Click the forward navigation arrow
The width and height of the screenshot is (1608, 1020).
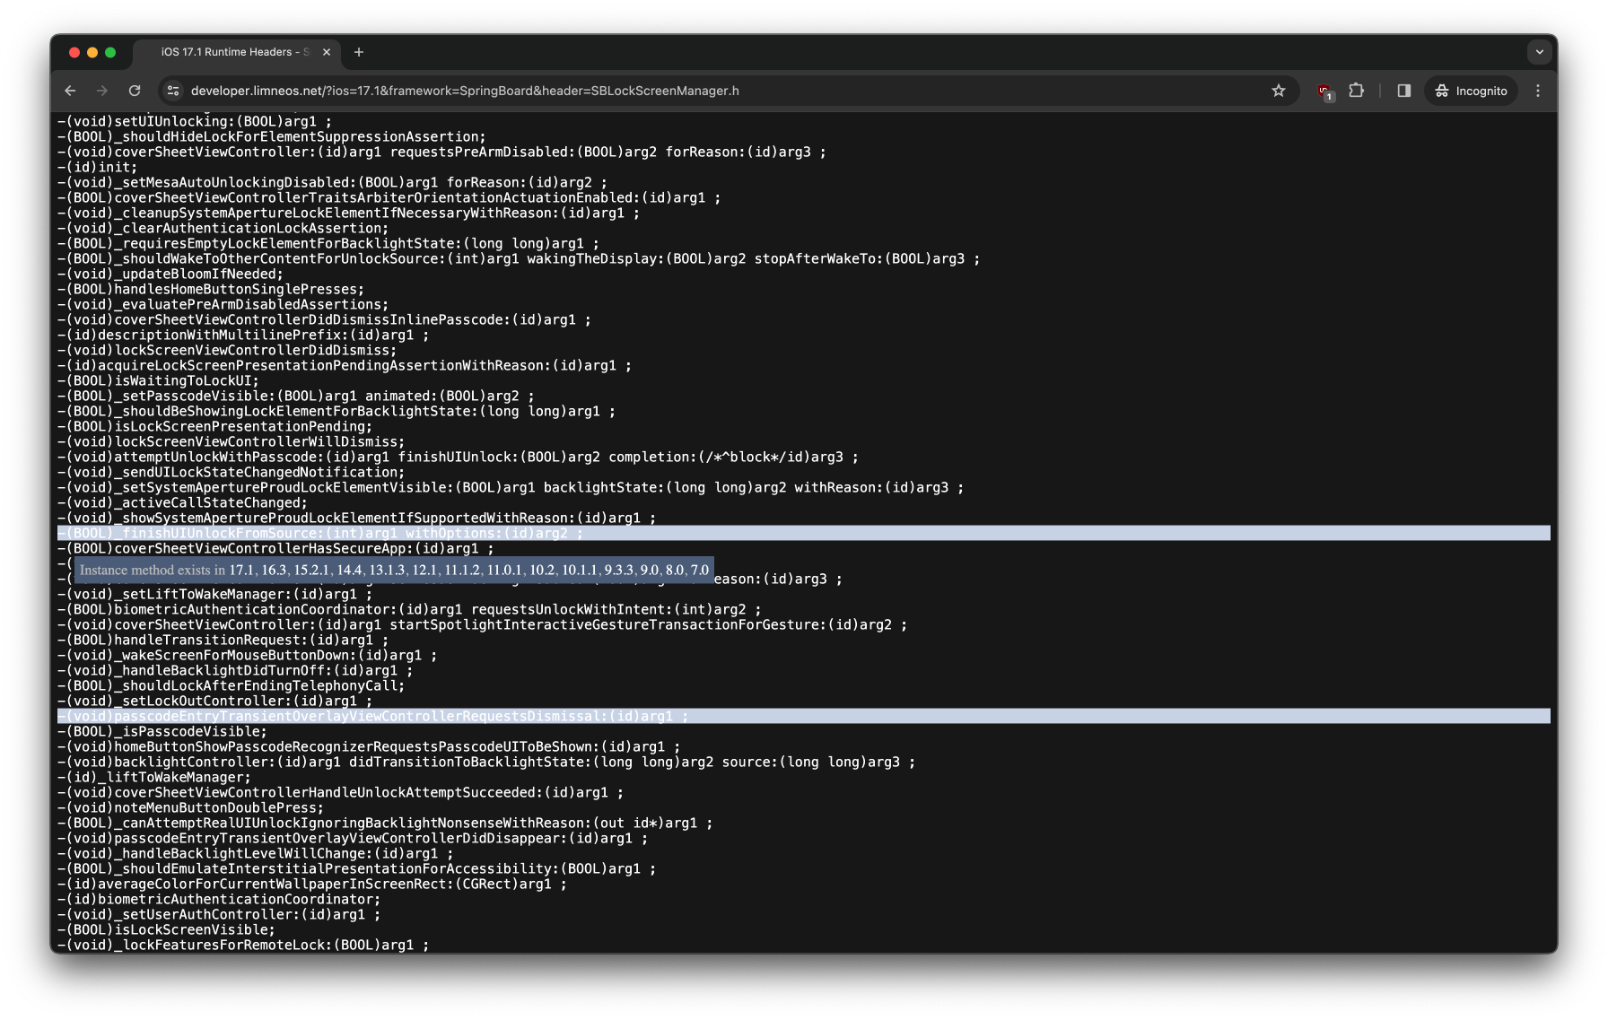click(102, 91)
